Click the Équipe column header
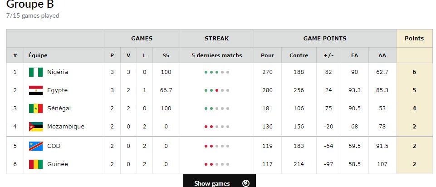436x187 pixels. point(38,55)
